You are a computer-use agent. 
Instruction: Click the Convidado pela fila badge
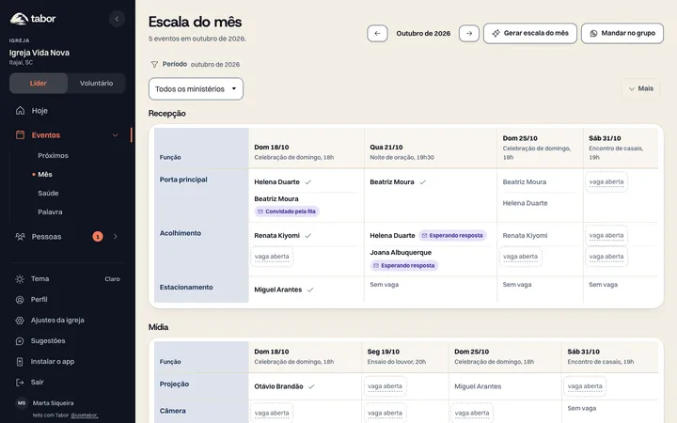287,211
